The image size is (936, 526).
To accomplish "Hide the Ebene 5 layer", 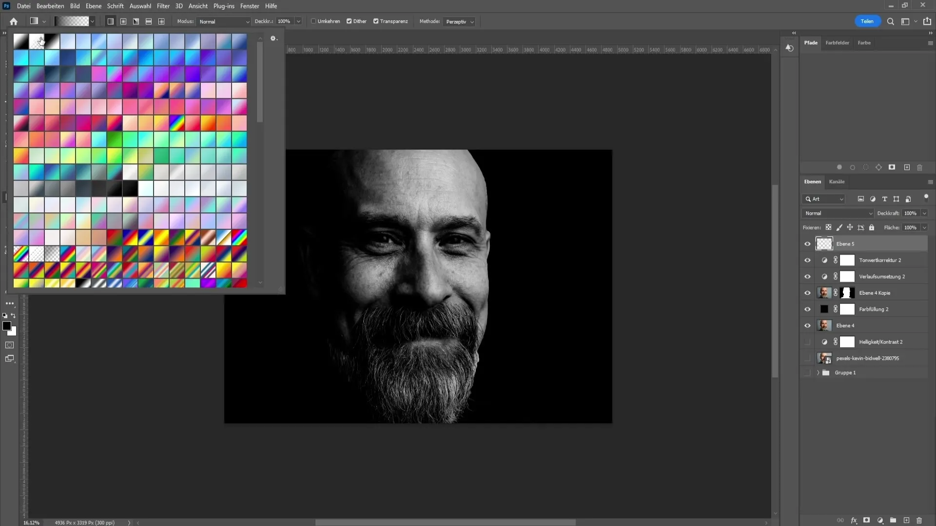I will pos(807,244).
